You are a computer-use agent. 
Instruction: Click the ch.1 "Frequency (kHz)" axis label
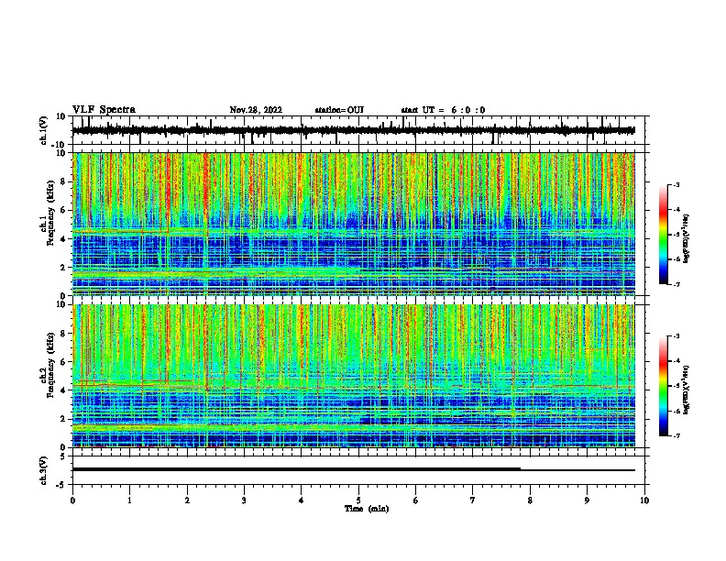tap(50, 213)
